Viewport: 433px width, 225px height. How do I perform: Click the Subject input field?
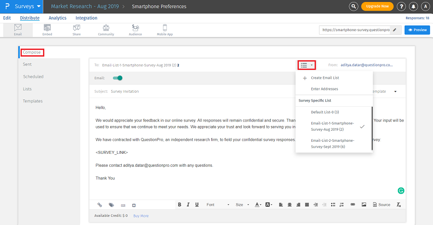192,91
